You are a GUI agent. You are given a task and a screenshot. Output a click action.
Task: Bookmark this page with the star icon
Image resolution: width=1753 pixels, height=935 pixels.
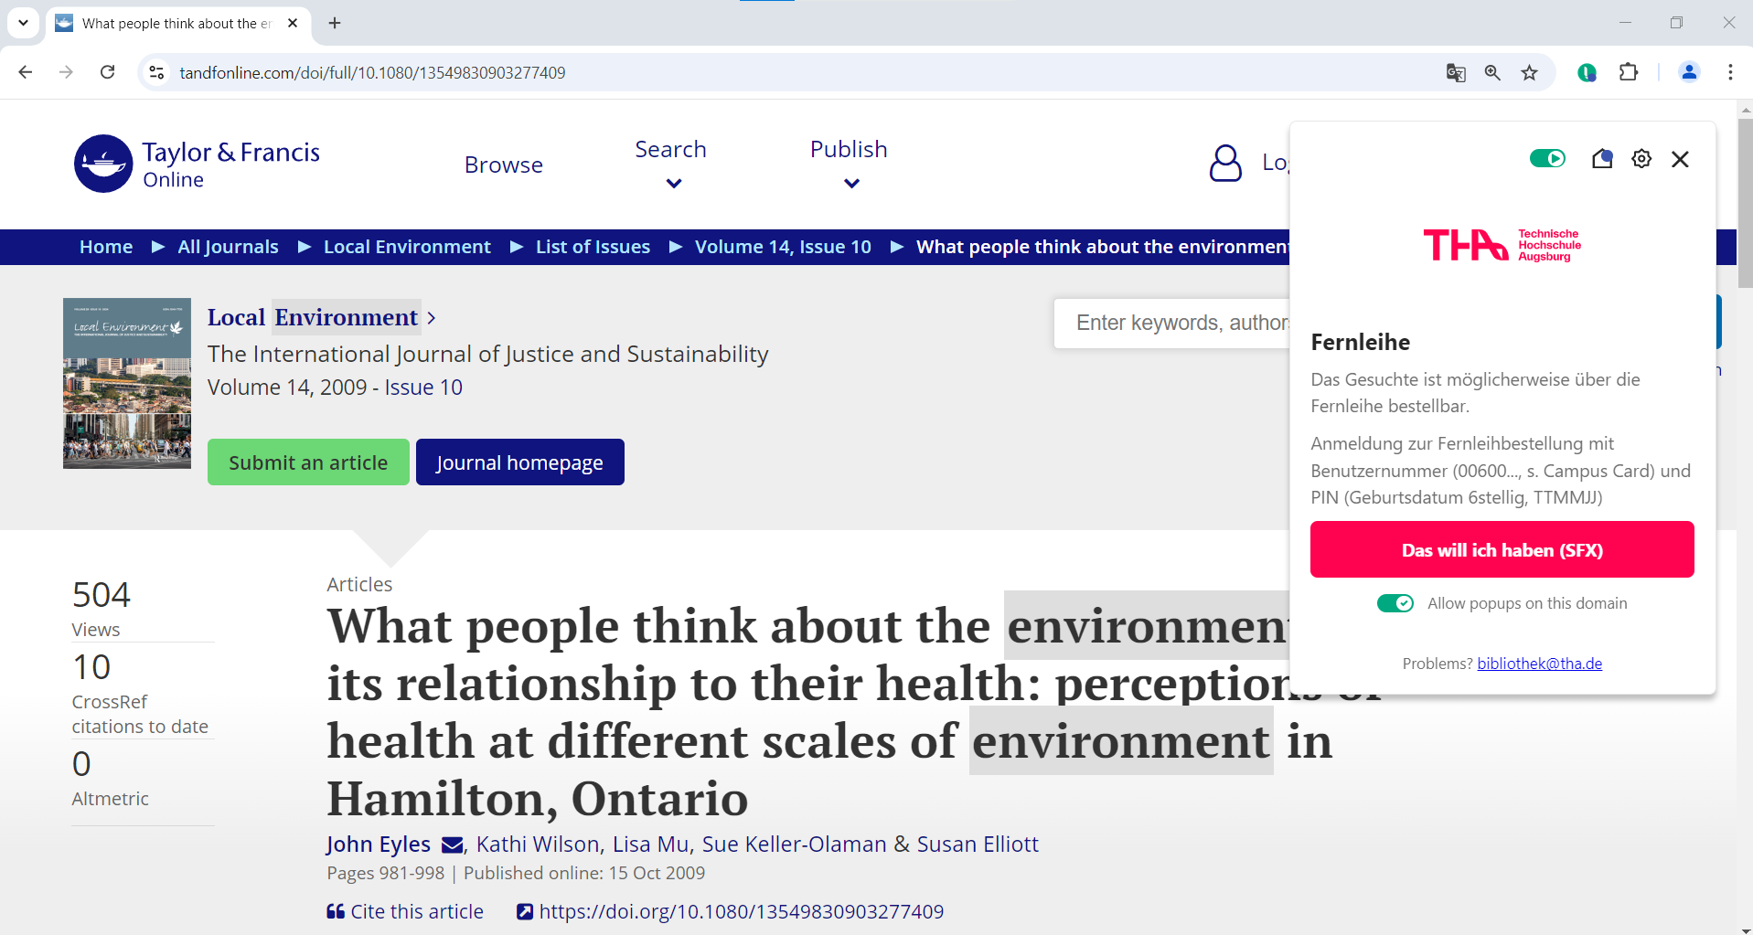click(x=1529, y=73)
